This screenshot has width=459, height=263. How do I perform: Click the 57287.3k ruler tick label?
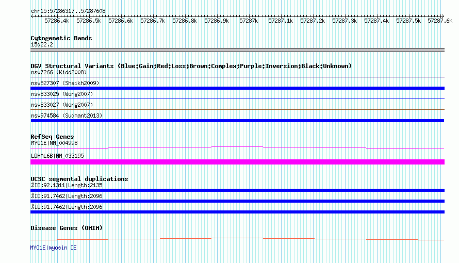(x=345, y=21)
